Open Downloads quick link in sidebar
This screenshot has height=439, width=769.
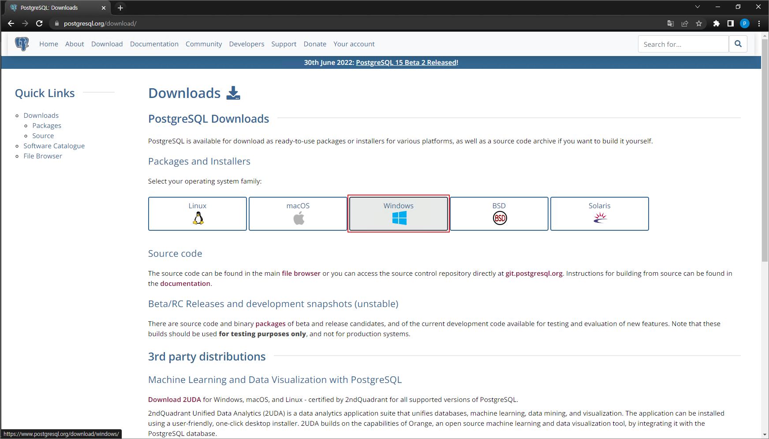(41, 115)
